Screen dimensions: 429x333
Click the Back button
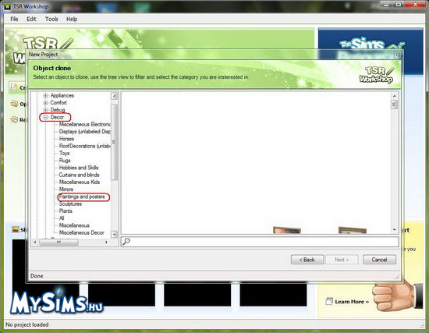coord(307,260)
